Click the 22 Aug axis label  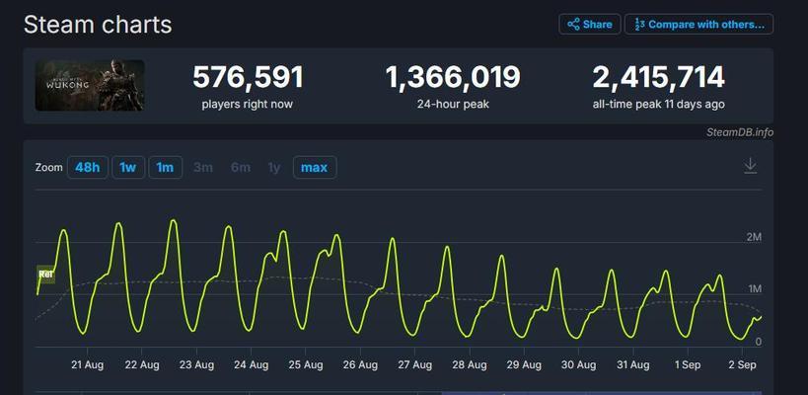[142, 365]
